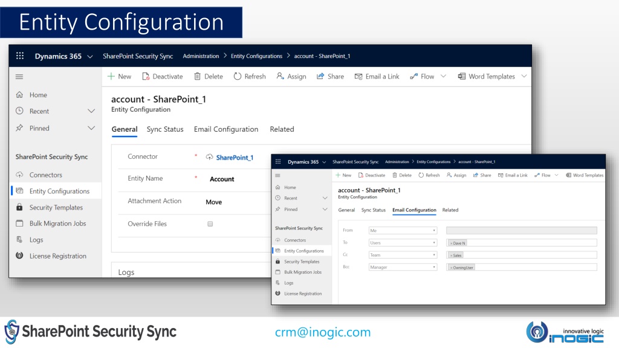619x348 pixels.
Task: Click the To recipient field containing Dave N
Action: pos(522,243)
